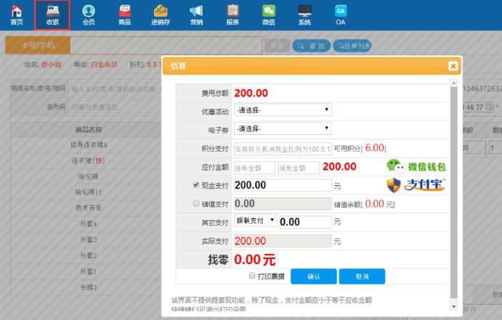Switch to the 收银 cashier tab

52,15
